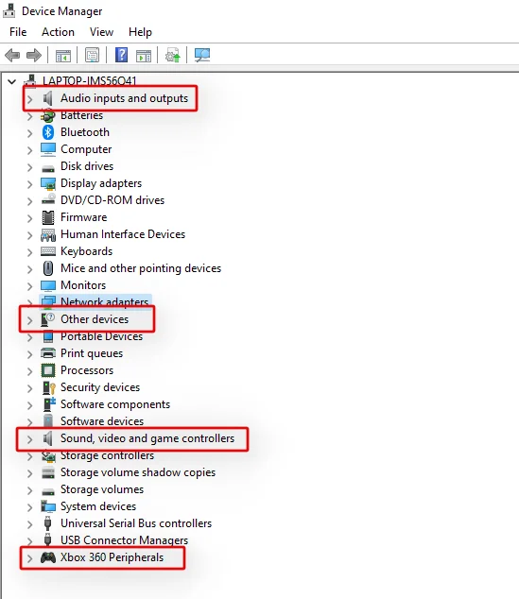The height and width of the screenshot is (599, 519).
Task: Open the View menu
Action: coord(102,32)
